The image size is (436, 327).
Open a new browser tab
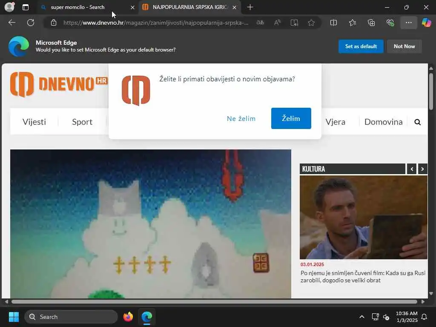point(250,7)
